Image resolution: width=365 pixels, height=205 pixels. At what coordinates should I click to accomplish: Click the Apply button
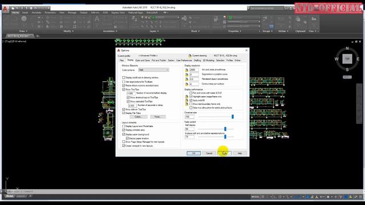click(224, 153)
